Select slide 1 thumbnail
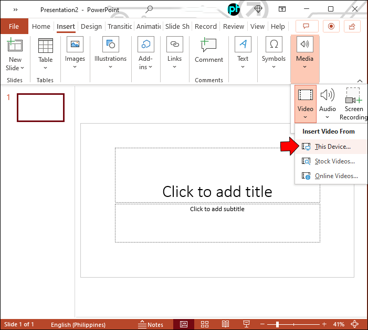The height and width of the screenshot is (330, 368). click(x=40, y=107)
